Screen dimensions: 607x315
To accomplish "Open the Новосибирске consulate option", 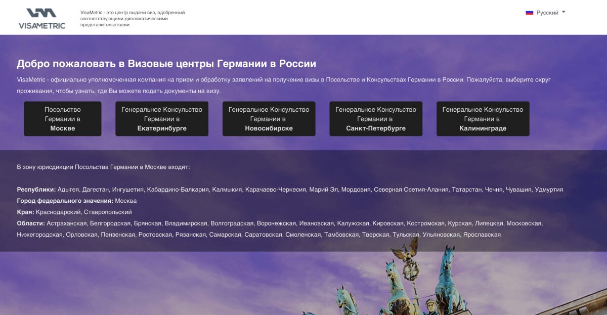I will coord(269,119).
